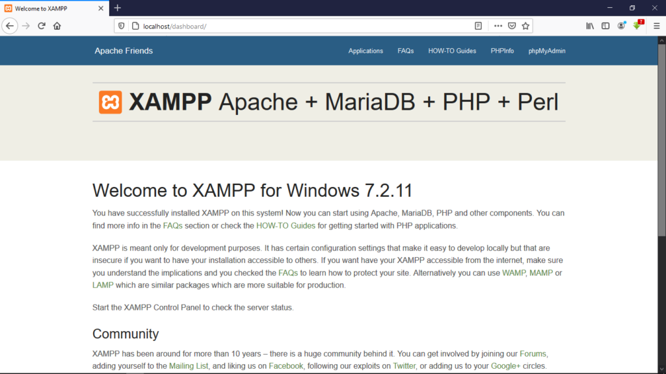Visit the Forums link
This screenshot has height=374, width=666.
[x=533, y=354]
